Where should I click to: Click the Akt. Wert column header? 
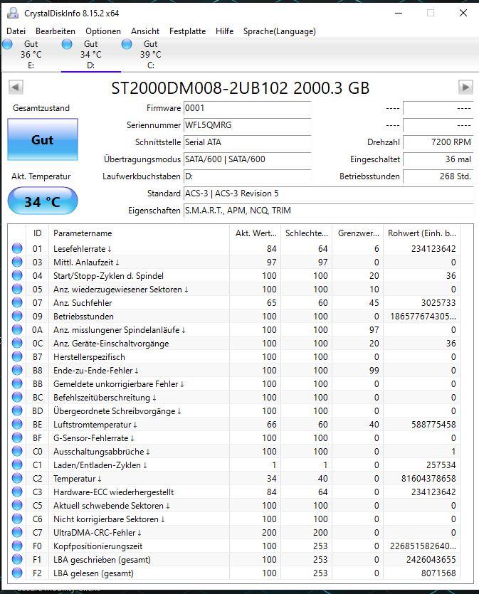coord(255,233)
